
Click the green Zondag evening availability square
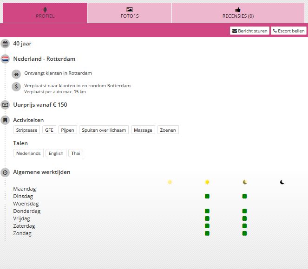[x=244, y=233]
